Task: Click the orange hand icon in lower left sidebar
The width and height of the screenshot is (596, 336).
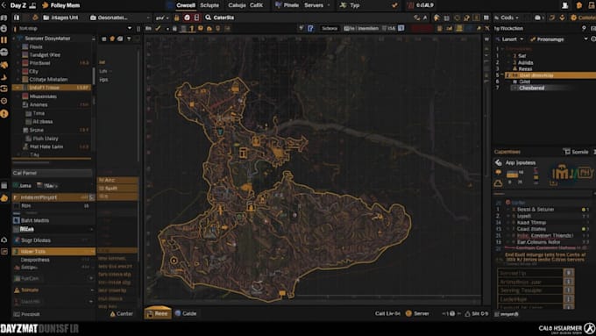Action: (4, 198)
